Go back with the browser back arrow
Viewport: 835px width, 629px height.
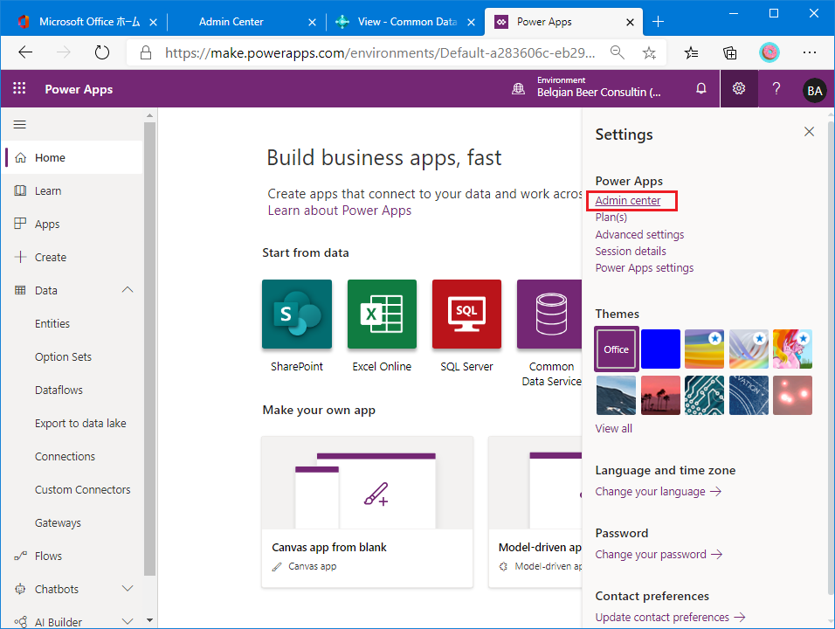click(25, 52)
